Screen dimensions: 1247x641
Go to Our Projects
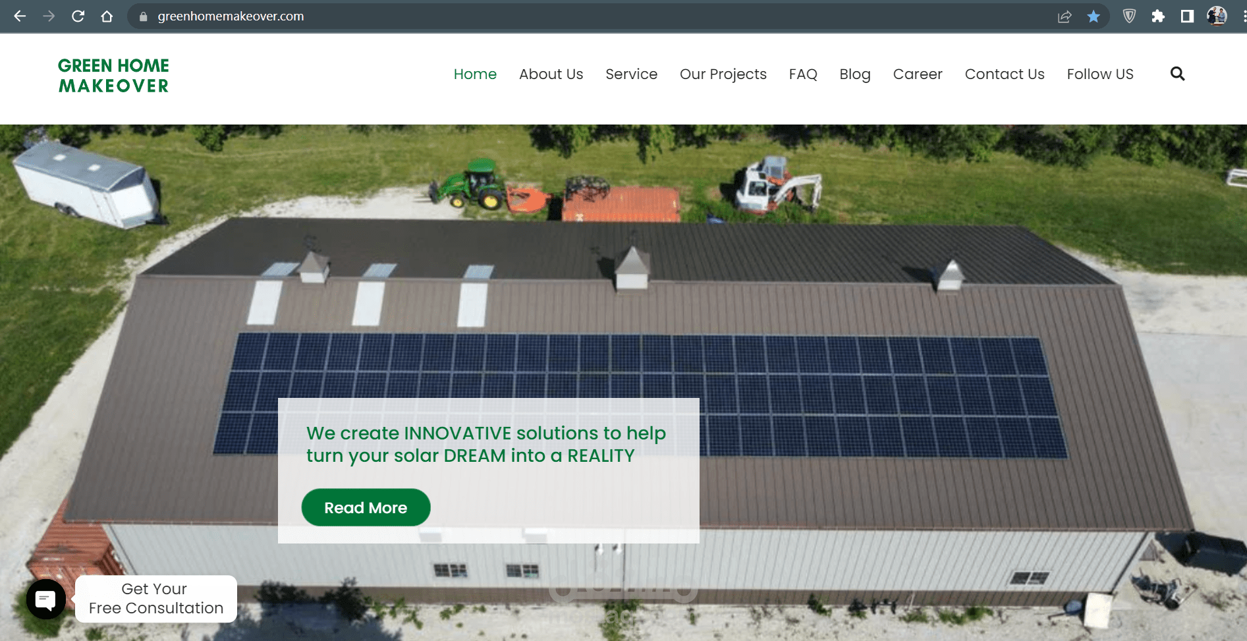(723, 74)
